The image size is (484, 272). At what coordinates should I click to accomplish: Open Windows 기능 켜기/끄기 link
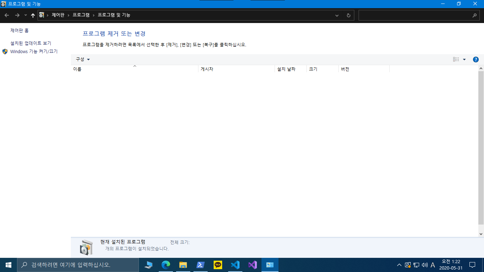pos(34,52)
